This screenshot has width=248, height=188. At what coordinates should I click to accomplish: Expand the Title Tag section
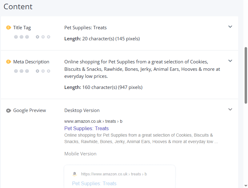[230, 27]
